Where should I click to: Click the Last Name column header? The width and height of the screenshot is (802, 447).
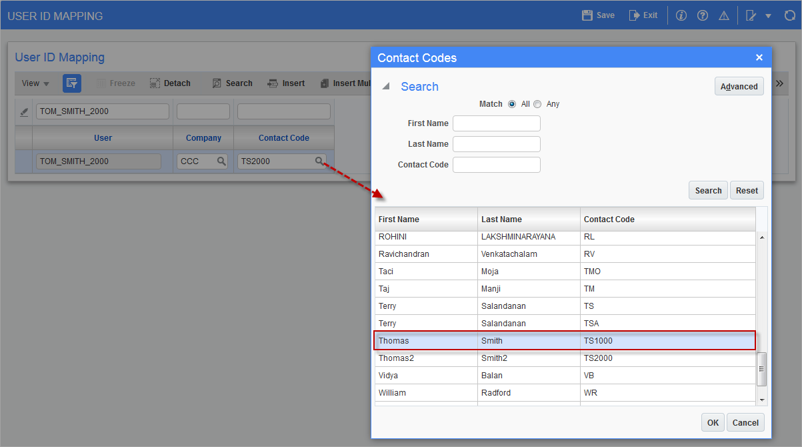[529, 219]
